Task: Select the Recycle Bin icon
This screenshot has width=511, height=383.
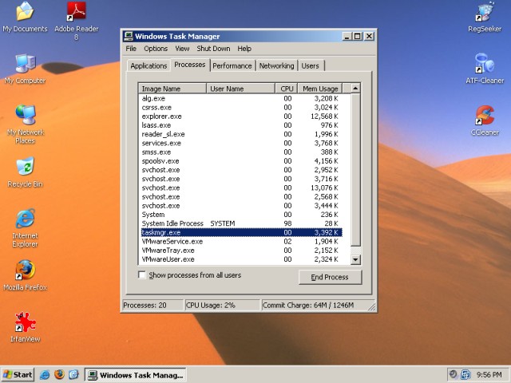Action: (25, 172)
